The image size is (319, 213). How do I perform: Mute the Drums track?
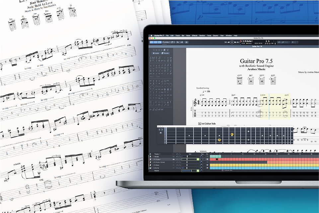click(177, 168)
